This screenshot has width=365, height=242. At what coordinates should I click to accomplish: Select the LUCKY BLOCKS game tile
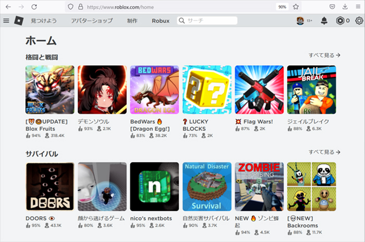206,90
